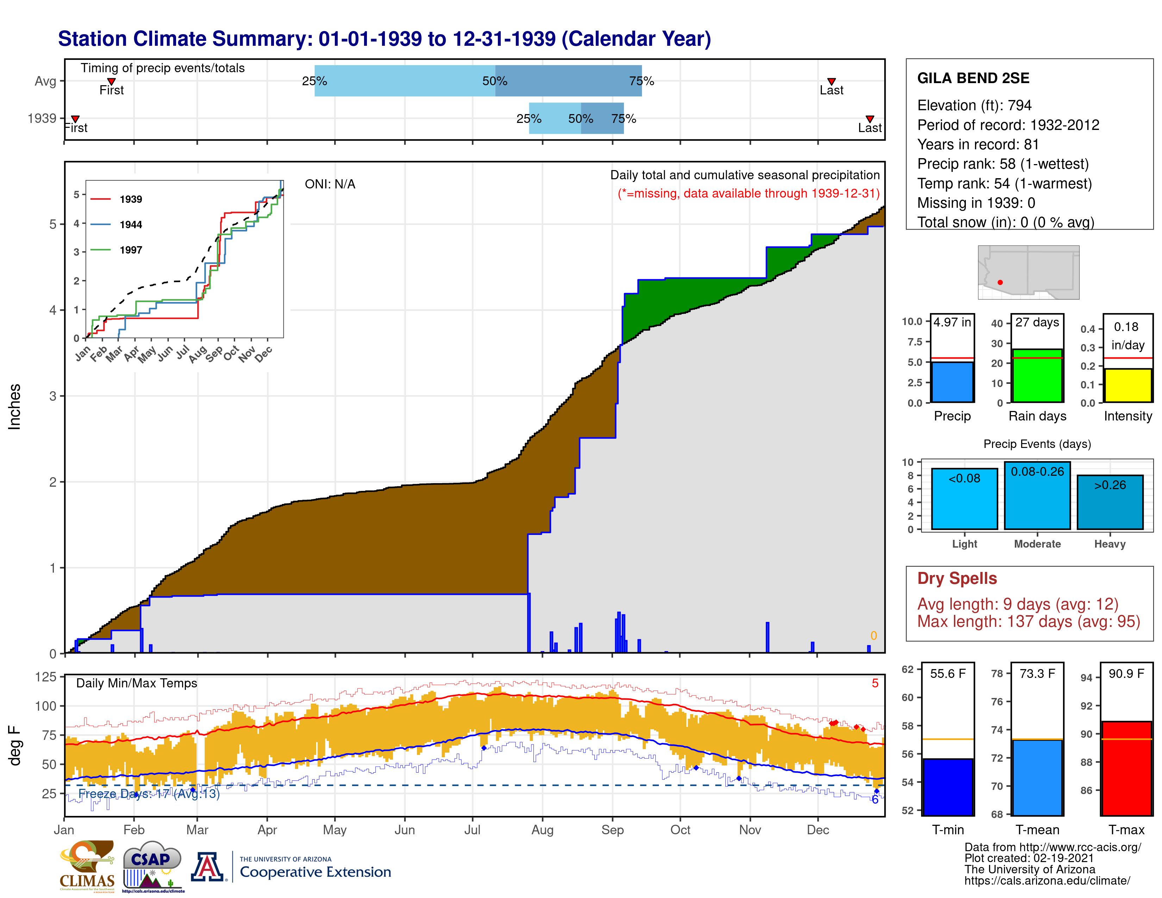Click the Avg First red triangle marker
Screen dimensions: 1162x898
coord(111,81)
